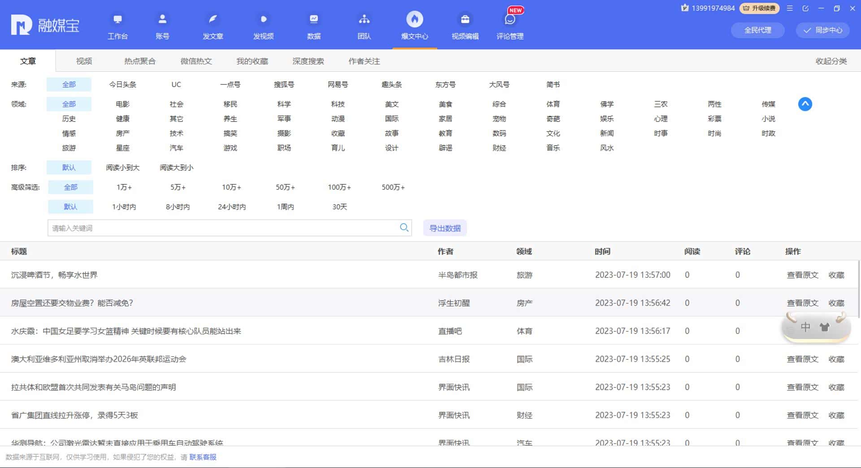Click the search magnifier icon
861x468 pixels.
404,228
